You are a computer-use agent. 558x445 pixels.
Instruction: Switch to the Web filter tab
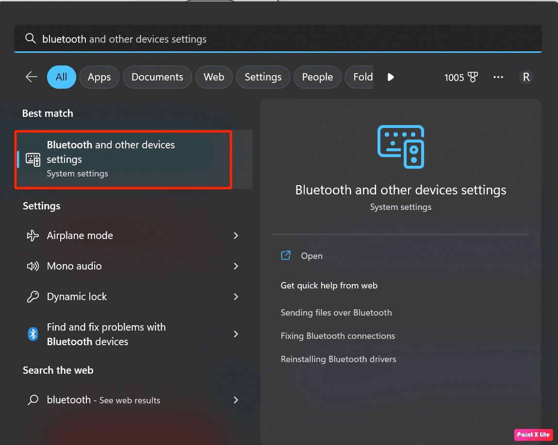point(214,77)
